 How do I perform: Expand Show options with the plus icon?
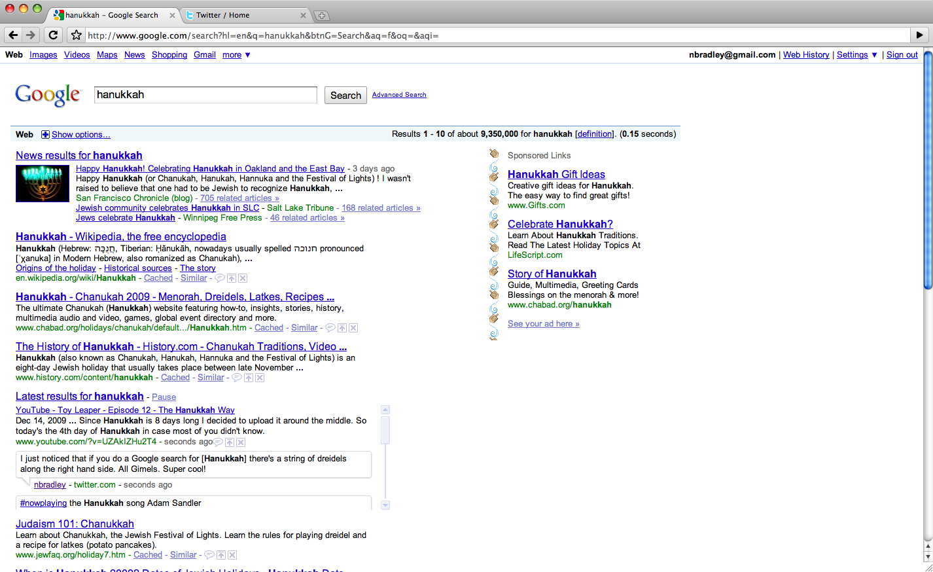point(45,134)
